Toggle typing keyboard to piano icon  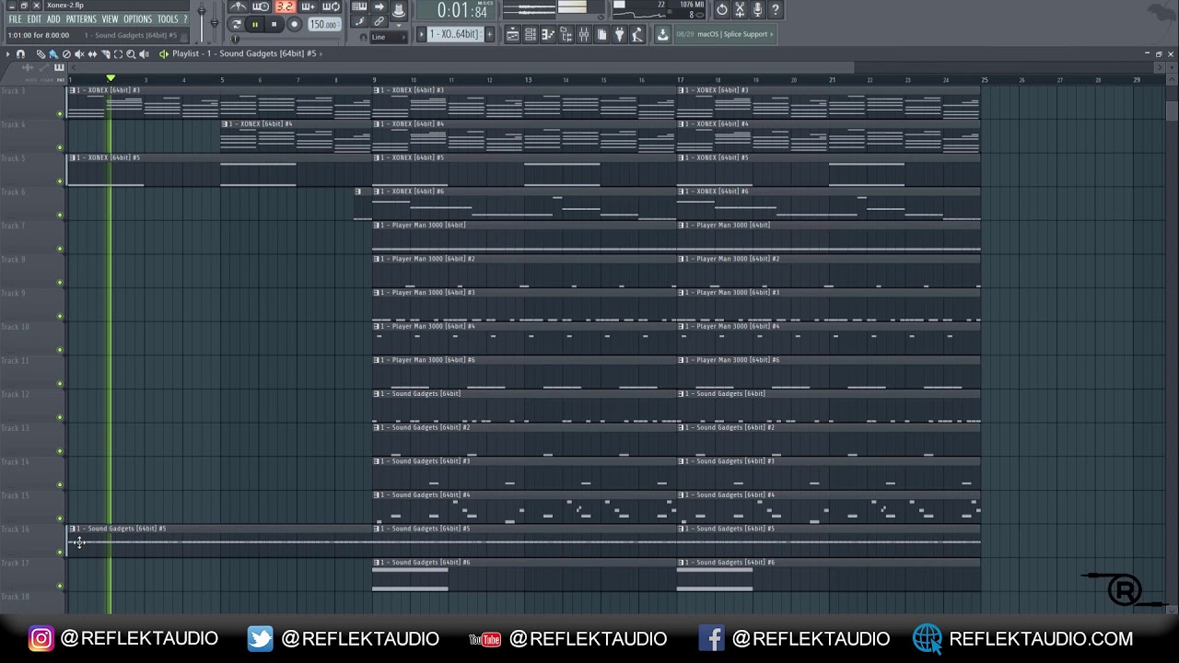[x=359, y=6]
